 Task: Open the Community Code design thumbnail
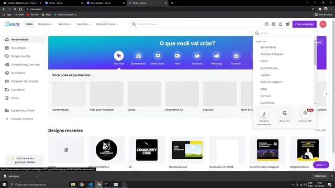click(147, 150)
